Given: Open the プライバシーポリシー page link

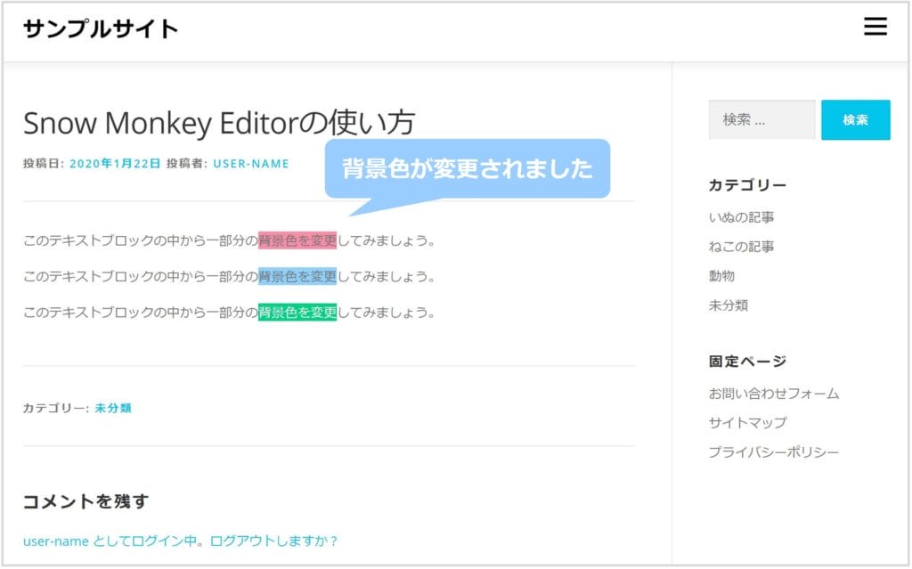Looking at the screenshot, I should point(774,452).
